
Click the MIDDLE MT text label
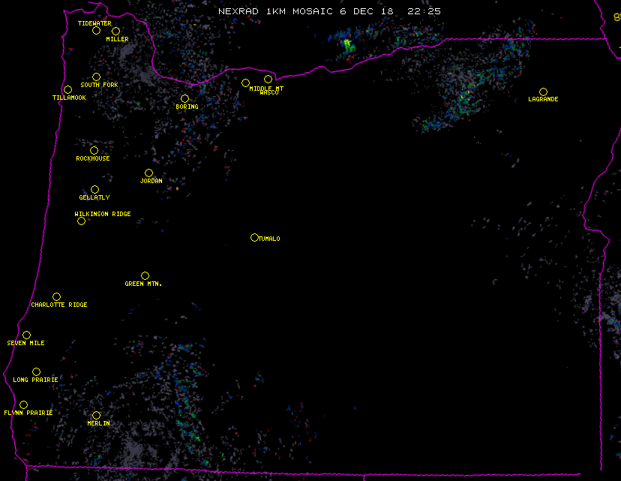point(266,88)
